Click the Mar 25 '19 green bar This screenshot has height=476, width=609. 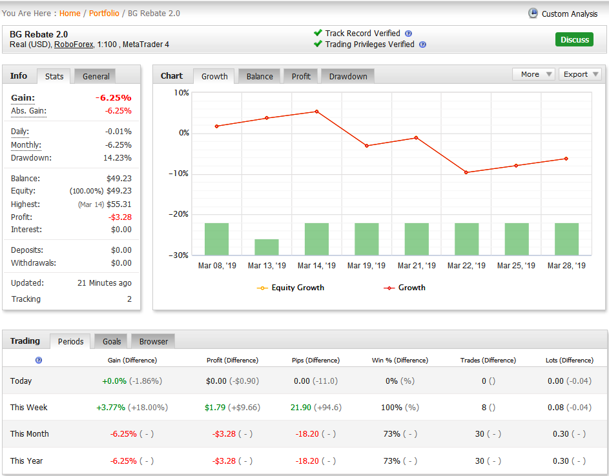pyautogui.click(x=517, y=239)
